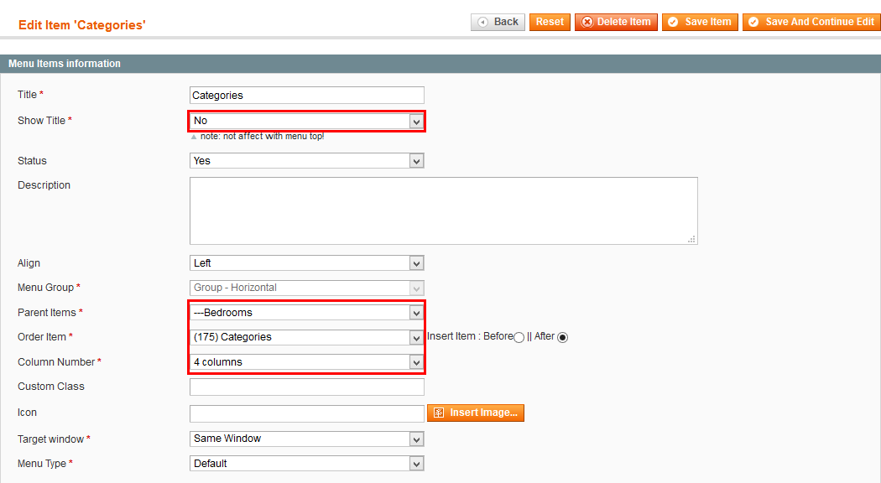Click Delete Item button
881x483 pixels.
[x=616, y=22]
